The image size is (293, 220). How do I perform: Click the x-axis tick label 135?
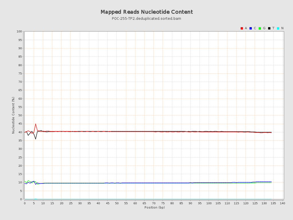[273, 203]
